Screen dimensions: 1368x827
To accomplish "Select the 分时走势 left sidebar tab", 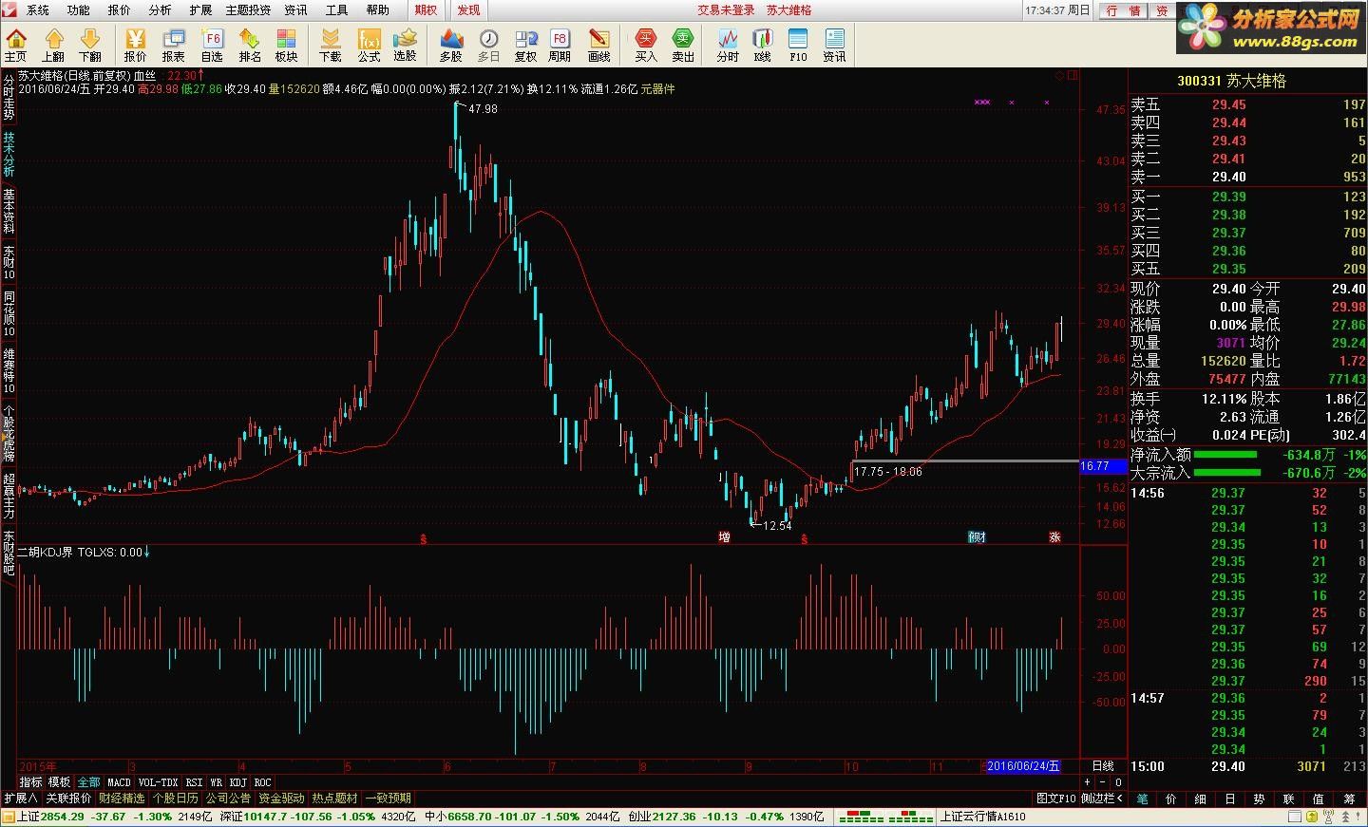I will (x=9, y=97).
